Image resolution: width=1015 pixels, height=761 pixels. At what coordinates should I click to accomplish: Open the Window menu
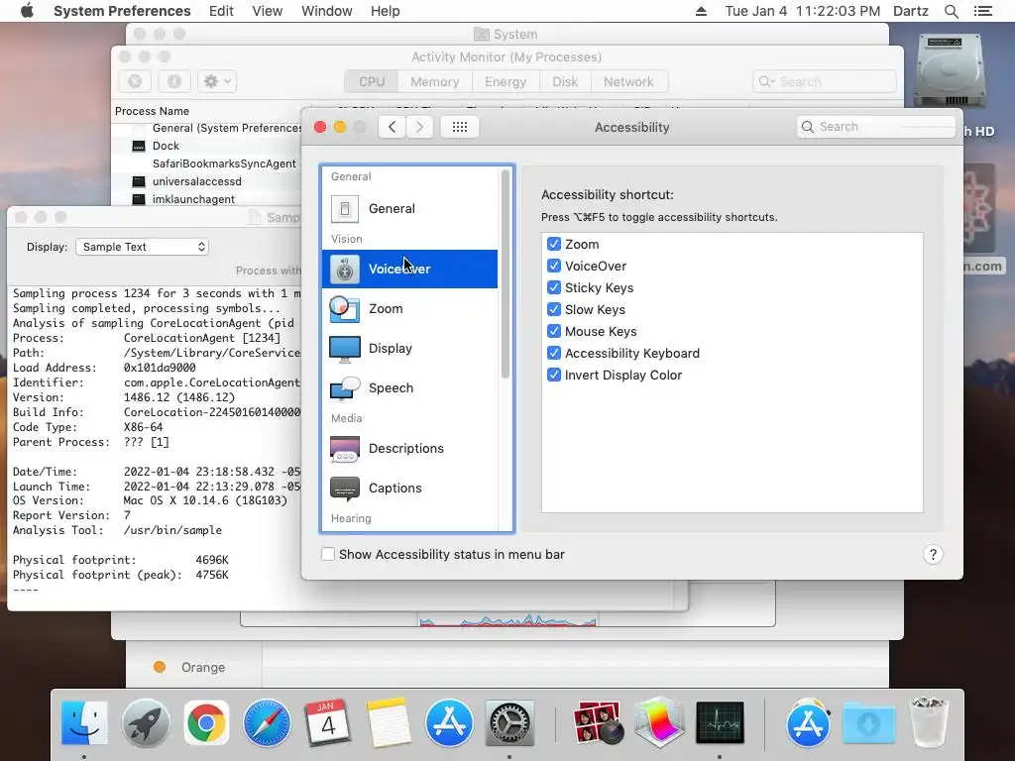click(327, 11)
